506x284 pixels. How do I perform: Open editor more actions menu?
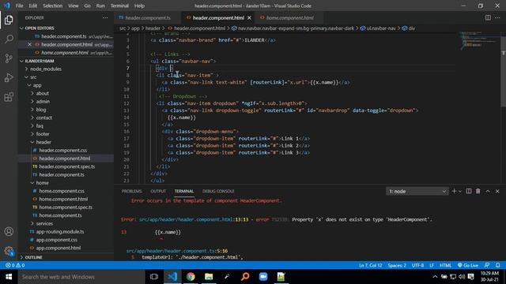pyautogui.click(x=497, y=17)
